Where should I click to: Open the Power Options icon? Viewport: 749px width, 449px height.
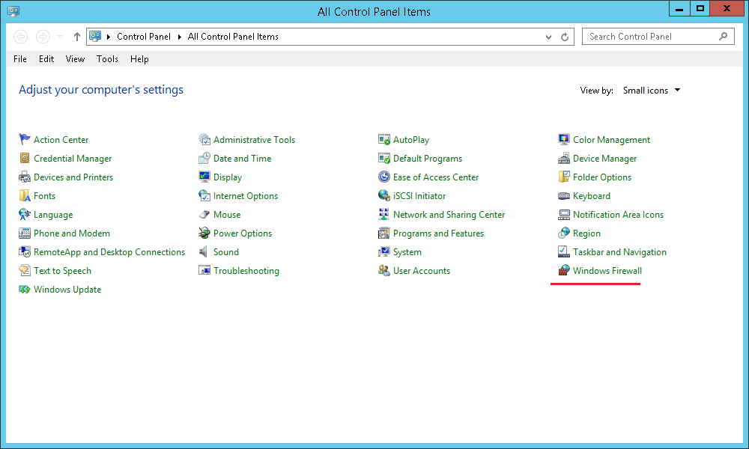[x=204, y=233]
